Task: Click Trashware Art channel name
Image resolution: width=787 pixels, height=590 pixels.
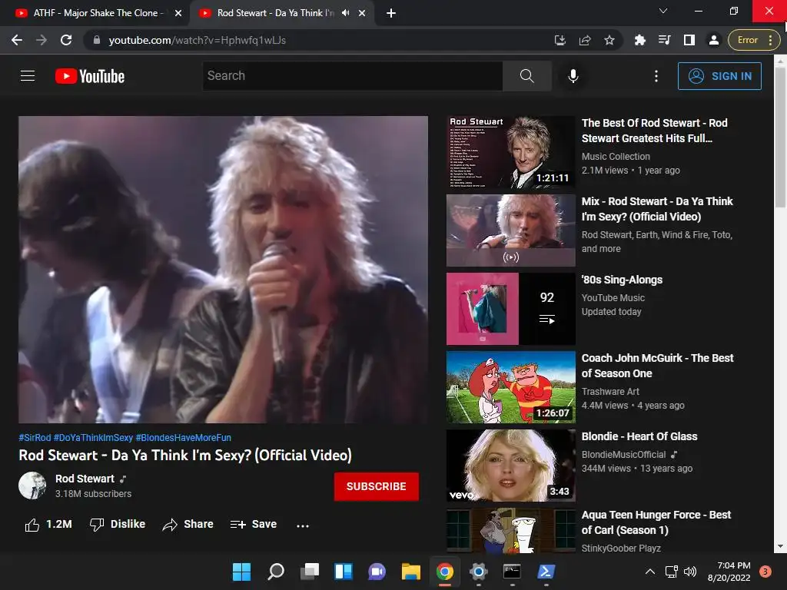Action: pyautogui.click(x=610, y=391)
